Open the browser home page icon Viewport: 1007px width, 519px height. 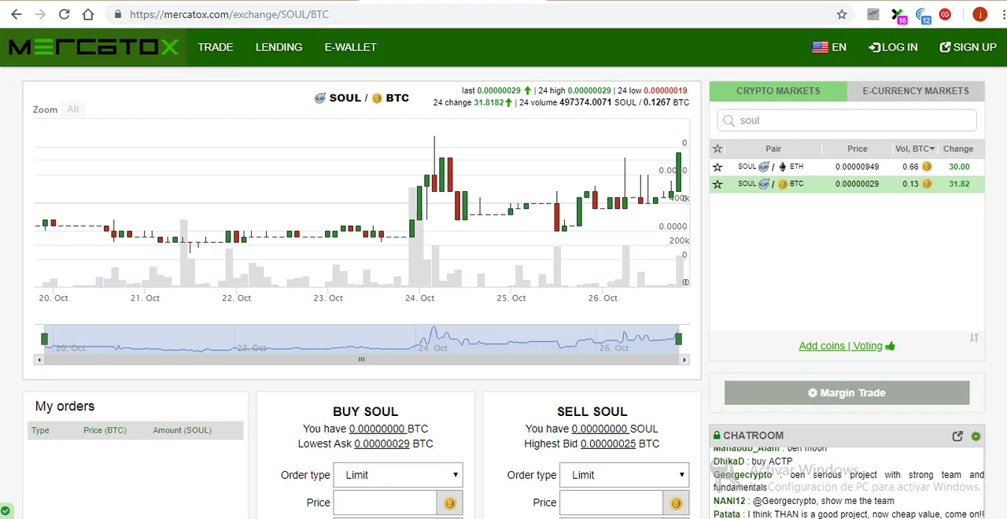88,14
